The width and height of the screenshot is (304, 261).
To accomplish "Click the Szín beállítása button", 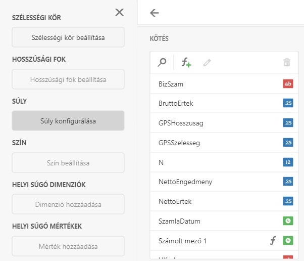I will point(68,163).
